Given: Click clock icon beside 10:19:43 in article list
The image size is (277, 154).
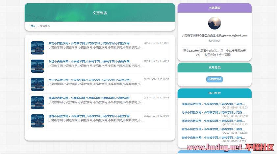Looking at the screenshot, I should pyautogui.click(x=145, y=98).
